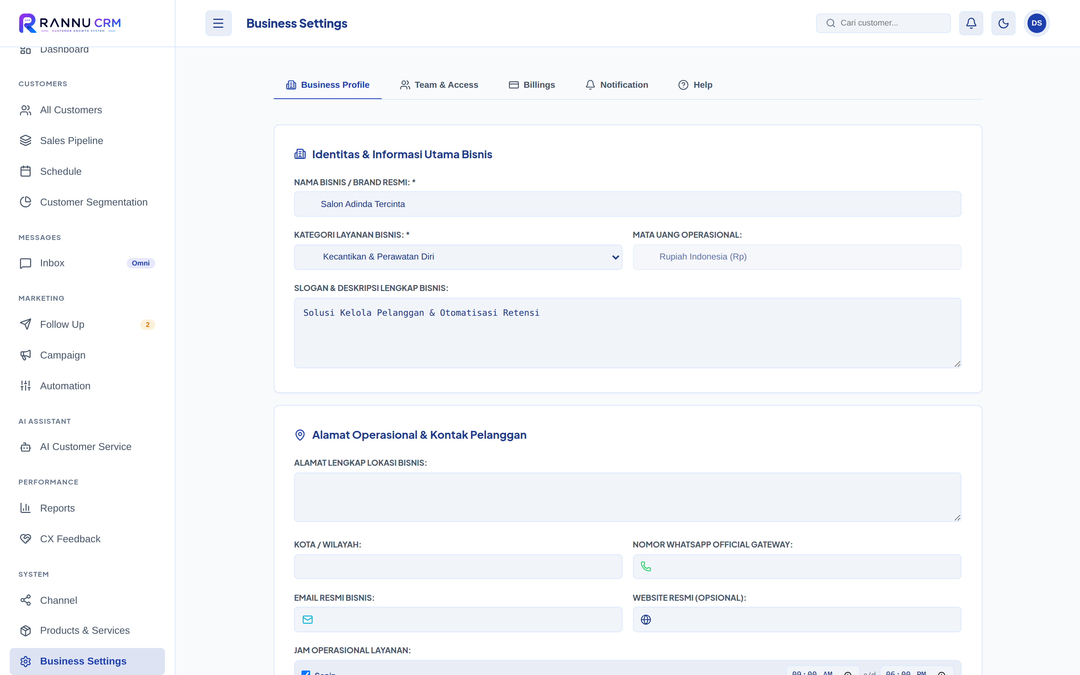Click the Rannu CRM logo
This screenshot has height=675, width=1080.
pos(70,23)
